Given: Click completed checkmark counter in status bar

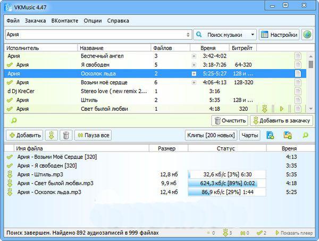Looking at the screenshot, I should 259,232.
